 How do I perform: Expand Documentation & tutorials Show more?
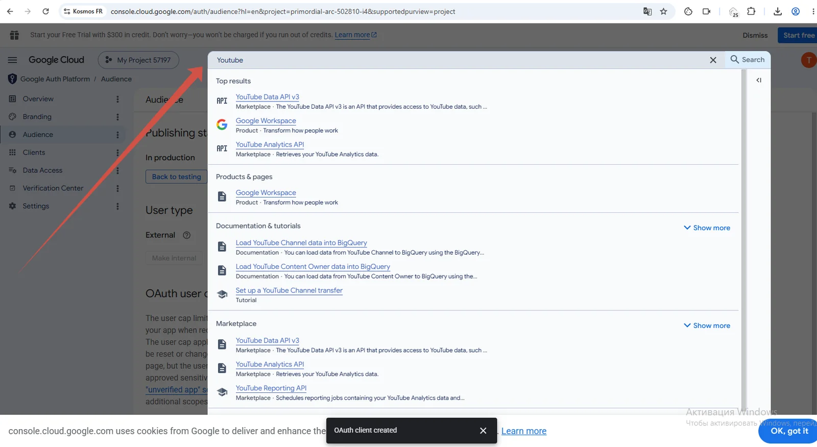click(x=707, y=228)
